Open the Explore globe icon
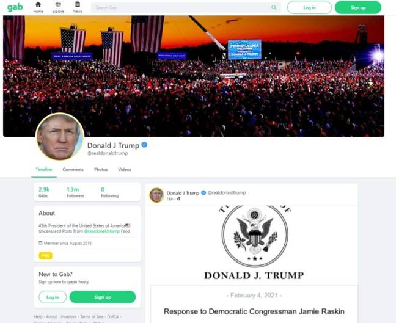Image resolution: width=396 pixels, height=323 pixels. (x=58, y=4)
